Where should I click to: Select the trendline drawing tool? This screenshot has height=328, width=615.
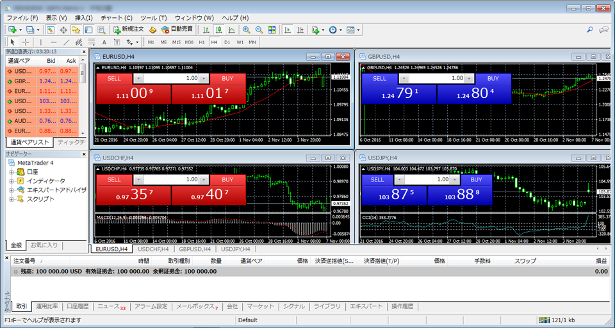pos(67,42)
